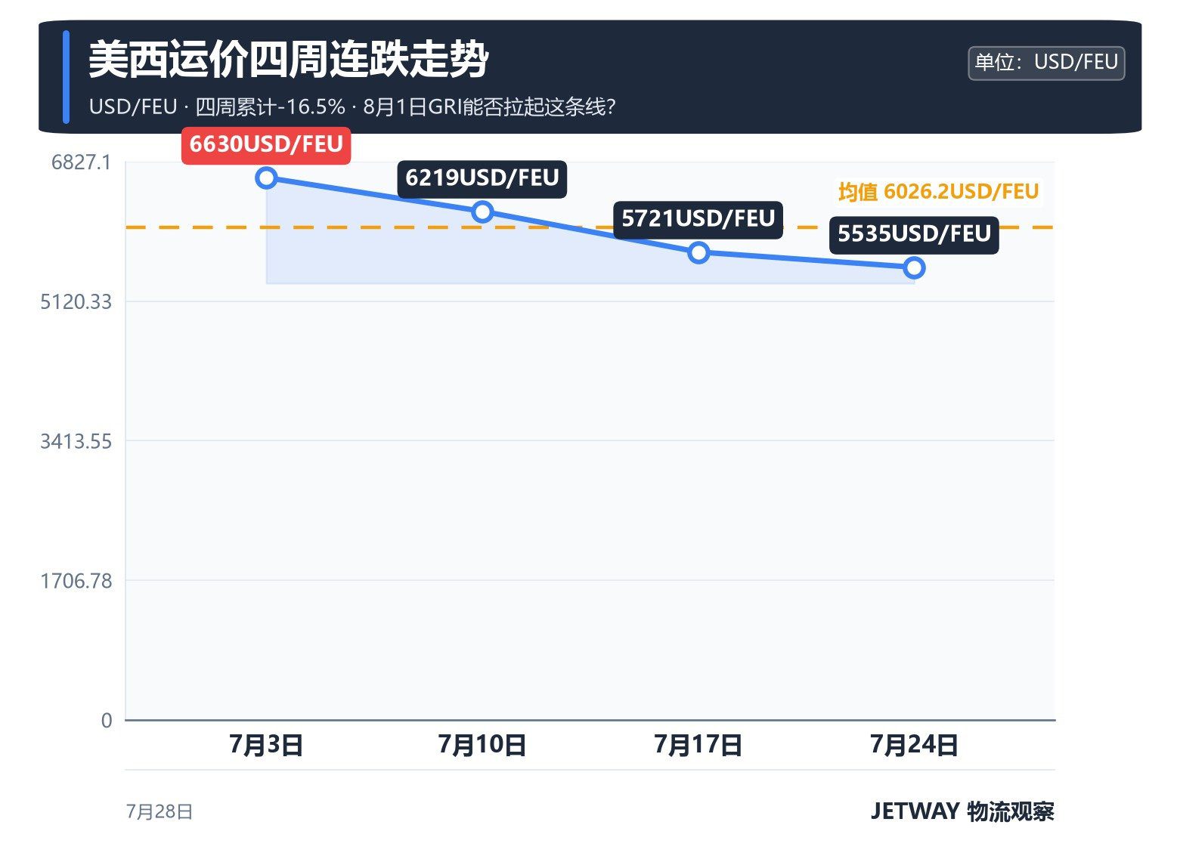Image resolution: width=1180 pixels, height=865 pixels.
Task: Click the 7月10日 data point circle
Action: (482, 212)
